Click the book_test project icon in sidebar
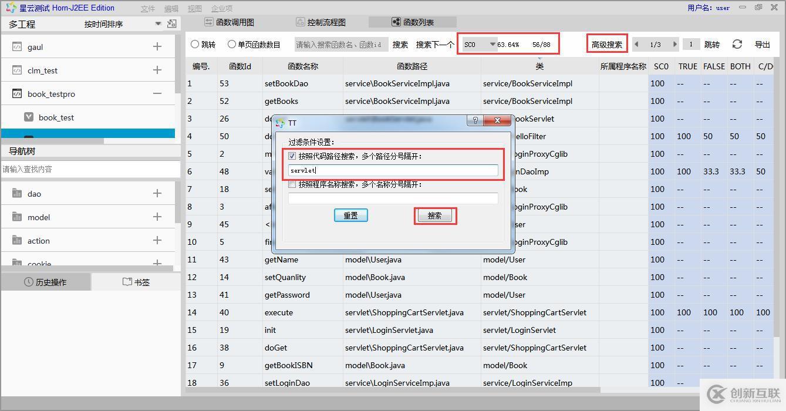This screenshot has width=786, height=411. pyautogui.click(x=28, y=117)
